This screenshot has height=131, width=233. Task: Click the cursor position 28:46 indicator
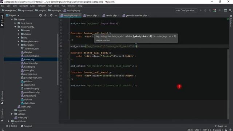click(x=190, y=130)
